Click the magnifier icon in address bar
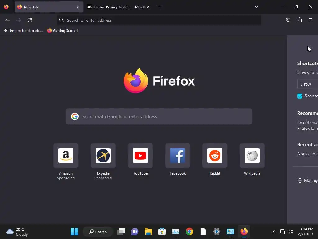 [61, 20]
